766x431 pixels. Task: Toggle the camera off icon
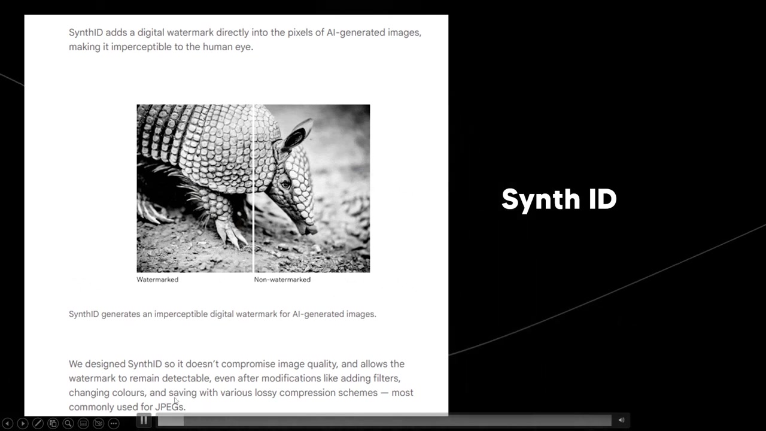(99, 423)
